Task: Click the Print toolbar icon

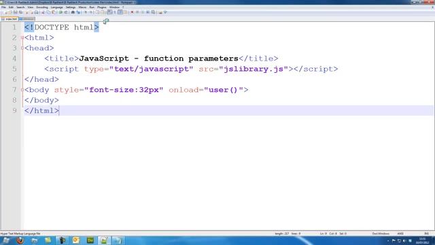Action: (36, 12)
